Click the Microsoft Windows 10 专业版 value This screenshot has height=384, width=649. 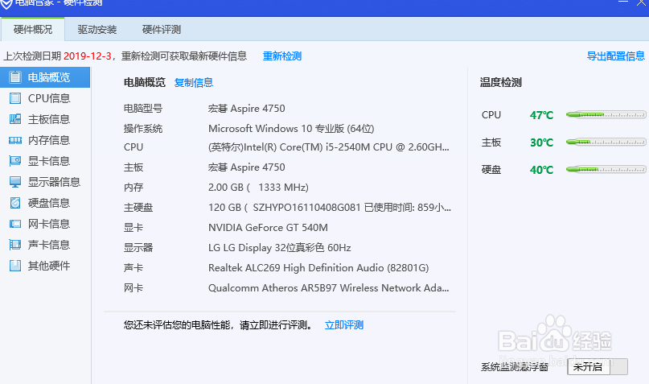291,129
